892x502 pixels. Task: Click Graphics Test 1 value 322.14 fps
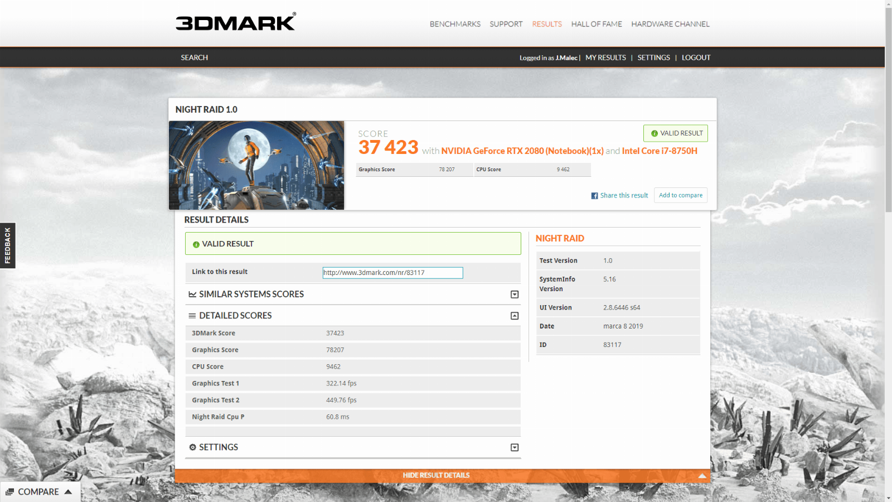341,384
